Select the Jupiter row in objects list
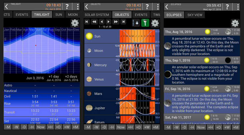The width and height of the screenshot is (244, 135). pyautogui.click(x=102, y=108)
